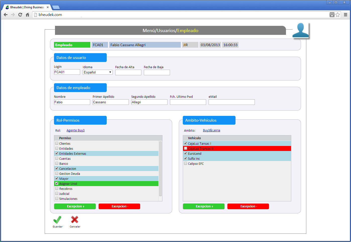Open the user profile avatar icon
The width and height of the screenshot is (351, 242).
click(x=301, y=30)
